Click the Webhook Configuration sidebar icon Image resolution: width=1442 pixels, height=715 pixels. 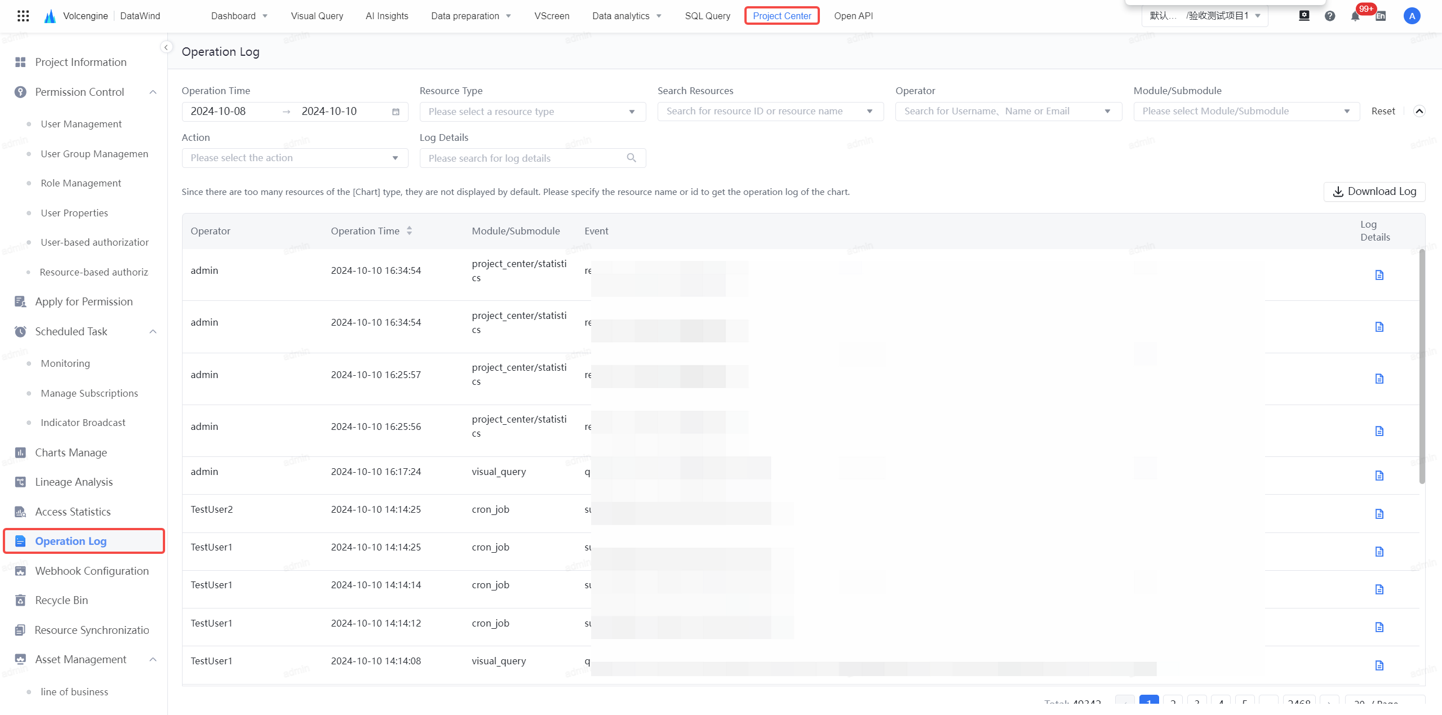(x=20, y=571)
